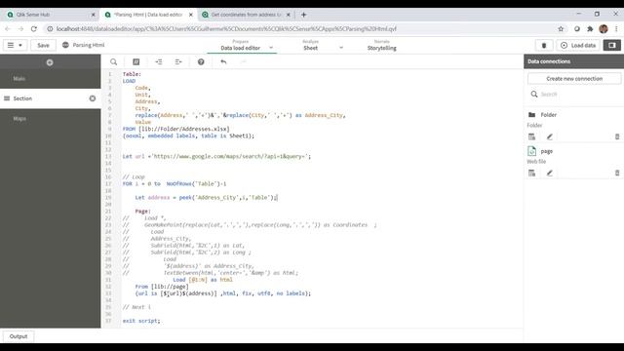
Task: Open a new browser tab
Action: [x=303, y=15]
